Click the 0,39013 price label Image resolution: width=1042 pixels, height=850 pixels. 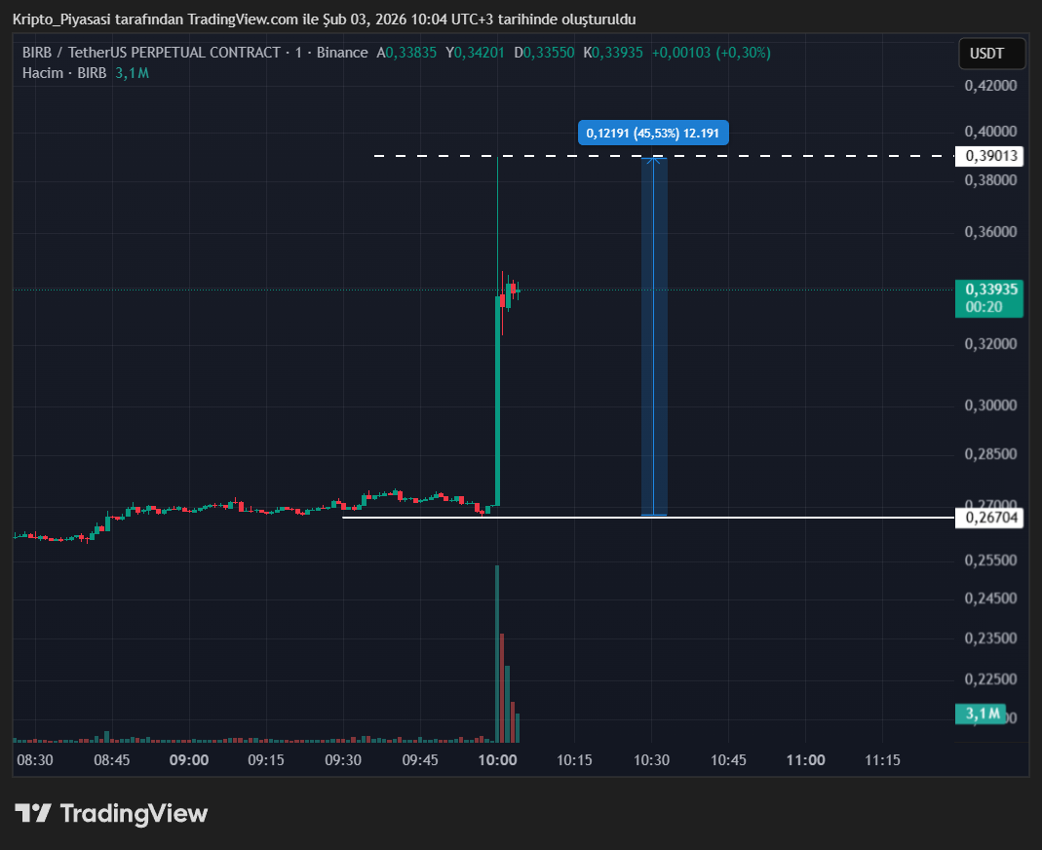(x=988, y=156)
